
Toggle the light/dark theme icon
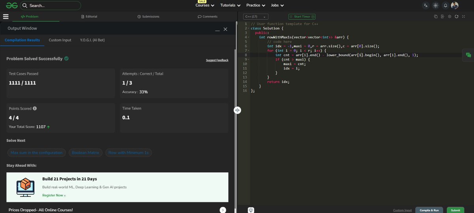[x=436, y=6]
